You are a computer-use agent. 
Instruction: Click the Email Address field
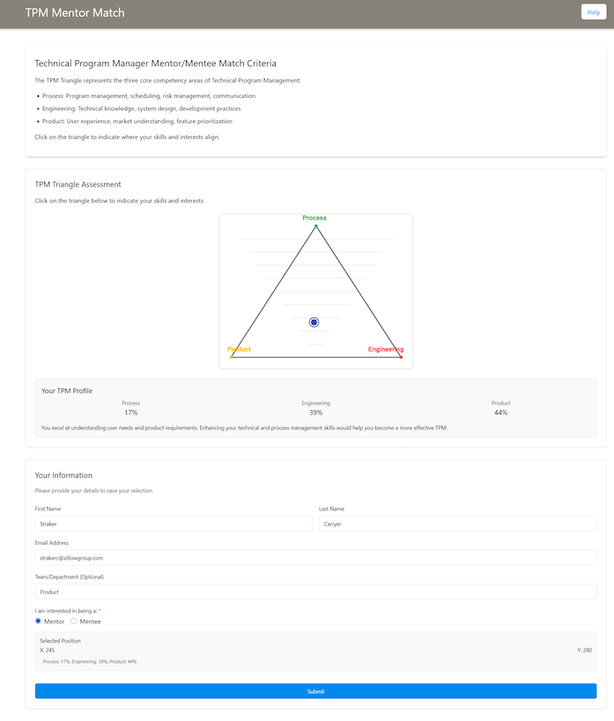click(x=315, y=558)
